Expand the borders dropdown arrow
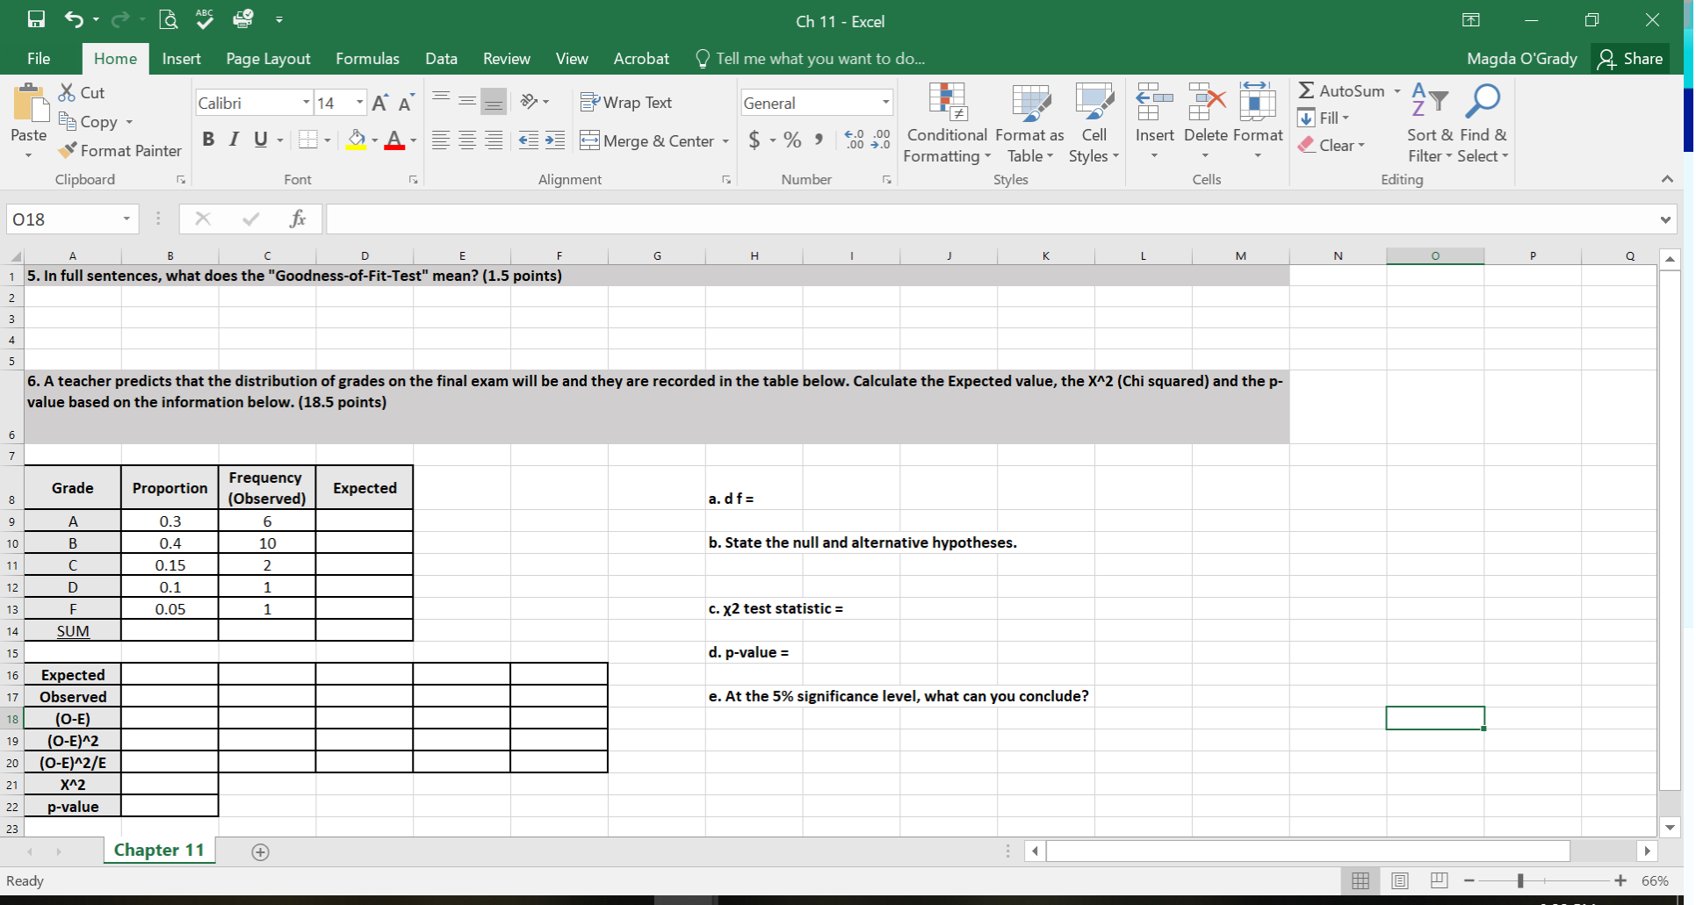 (328, 140)
